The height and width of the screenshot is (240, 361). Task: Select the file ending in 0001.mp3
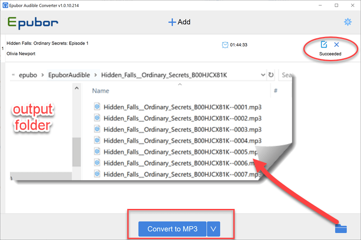tap(183, 107)
